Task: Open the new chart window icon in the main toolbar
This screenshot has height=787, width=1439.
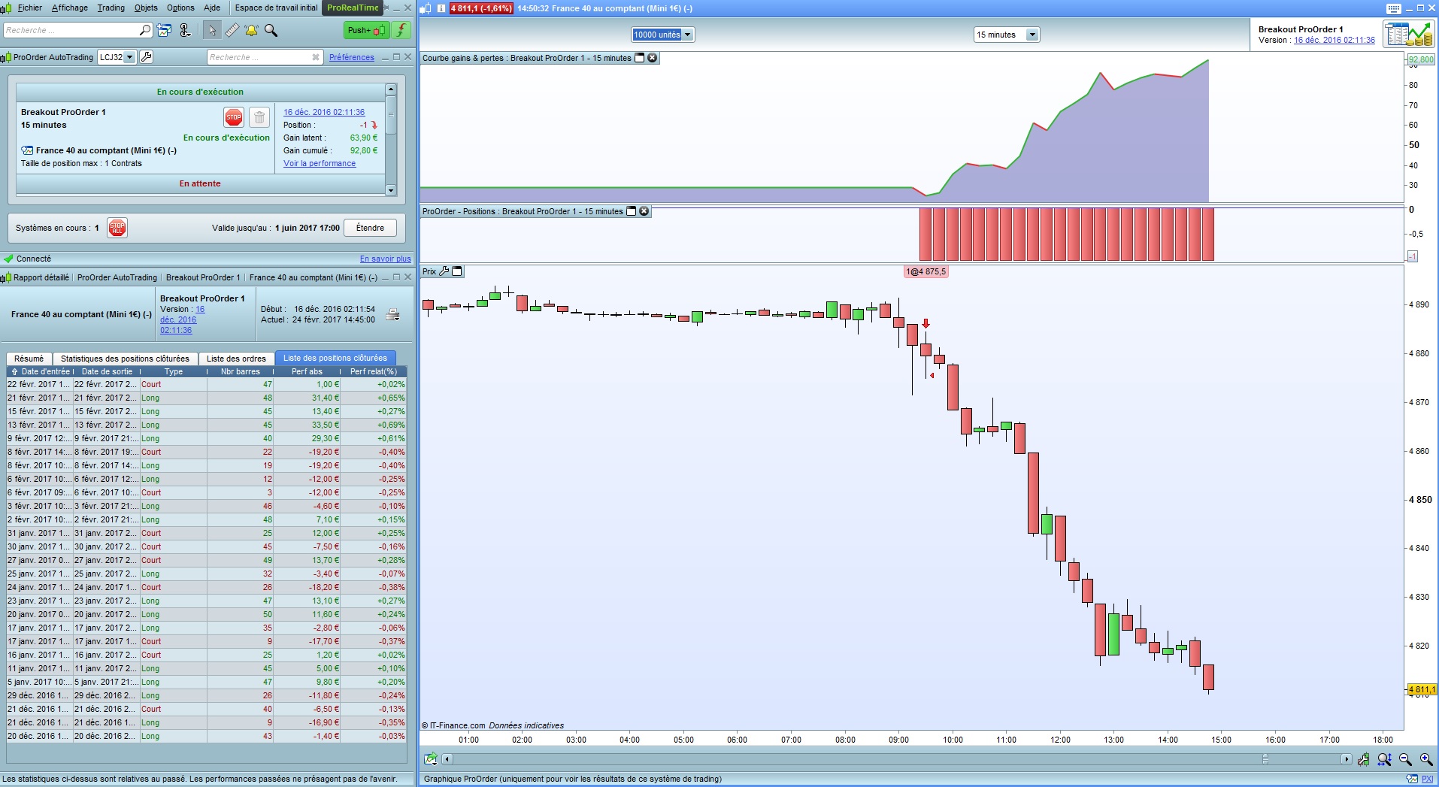Action: [164, 30]
